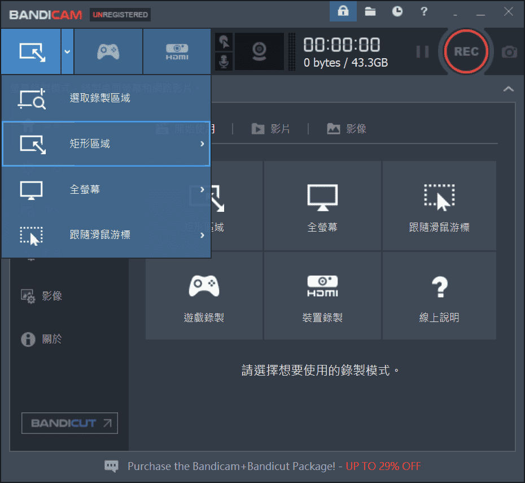
Task: Select the 全螢幕 mode tile
Action: point(322,206)
